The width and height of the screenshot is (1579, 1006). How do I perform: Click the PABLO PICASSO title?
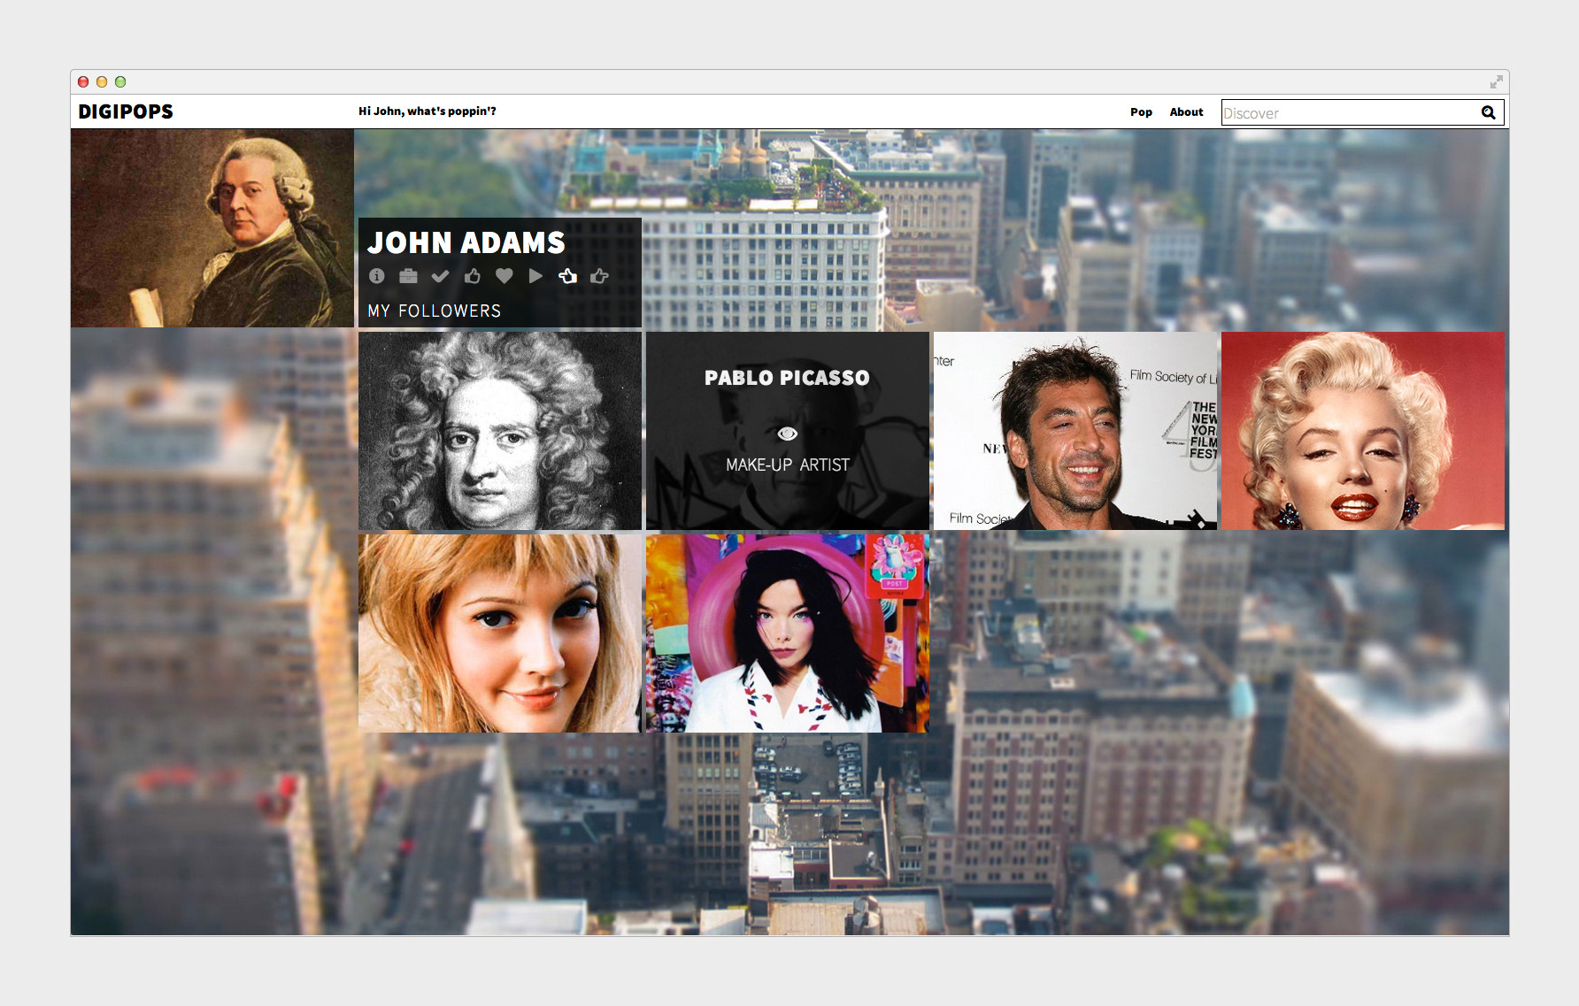click(787, 378)
